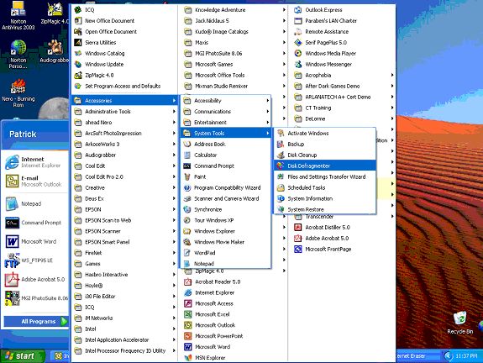Viewport: 483px width, 363px height.
Task: Click WS_FTP95 LE icon in Start menu
Action: click(12, 260)
